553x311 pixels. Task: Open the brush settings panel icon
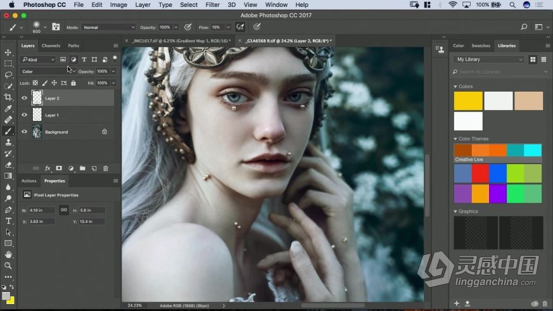coord(56,27)
